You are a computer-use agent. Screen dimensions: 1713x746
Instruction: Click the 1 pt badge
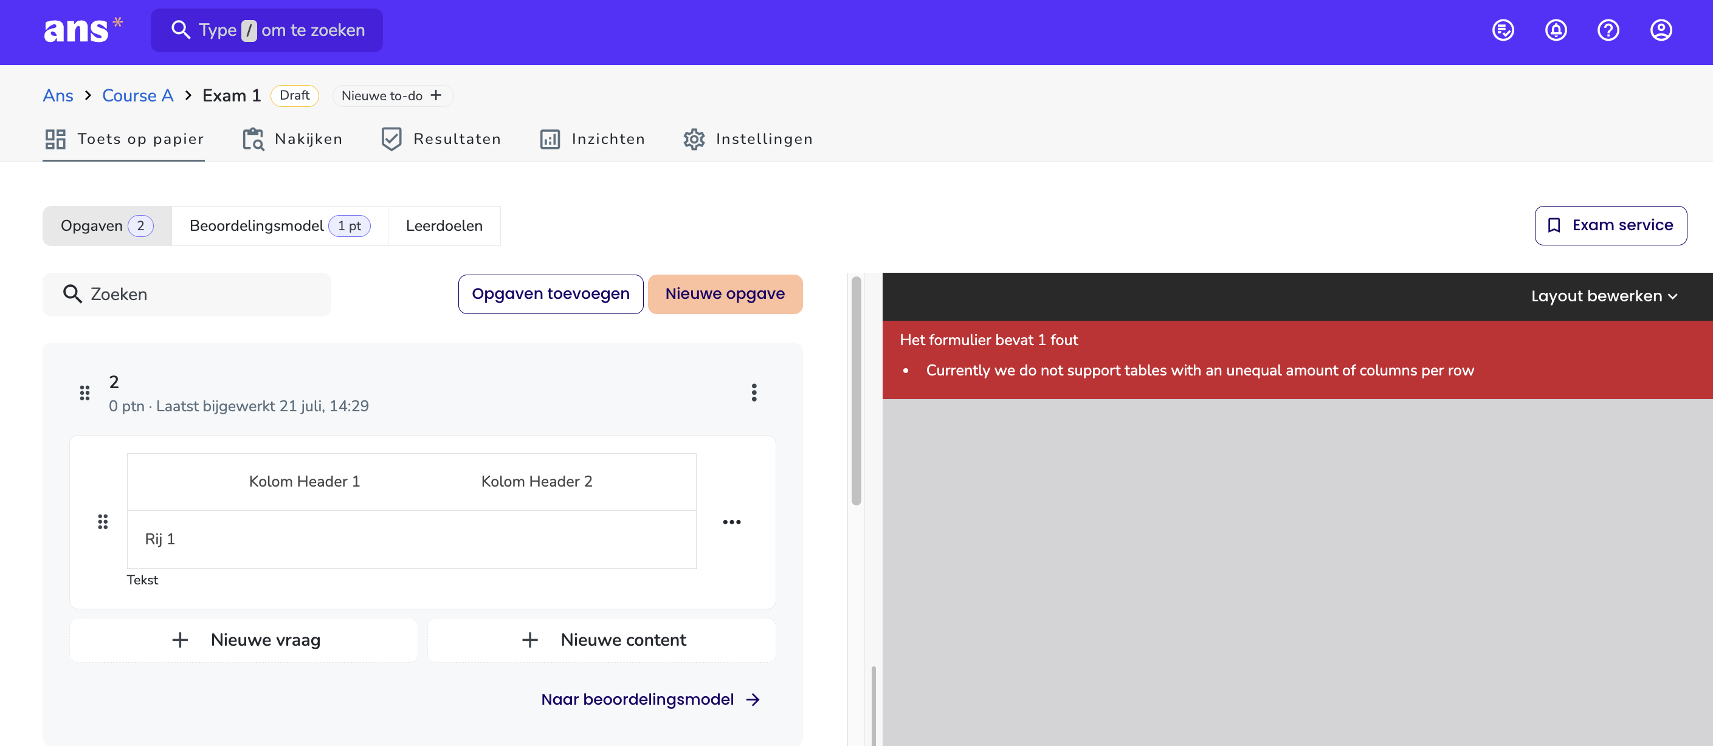click(x=350, y=226)
